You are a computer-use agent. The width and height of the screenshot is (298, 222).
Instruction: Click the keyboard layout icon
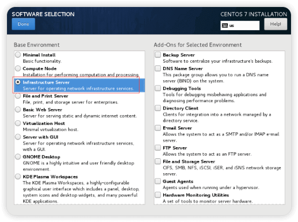pyautogui.click(x=225, y=26)
